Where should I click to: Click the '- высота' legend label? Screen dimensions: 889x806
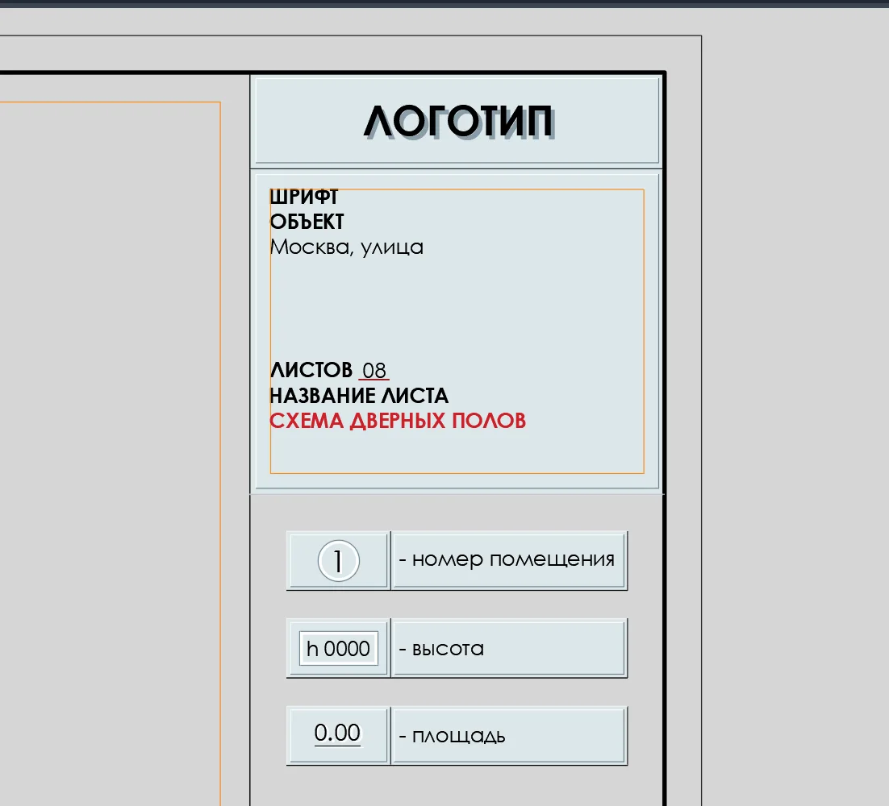pyautogui.click(x=441, y=649)
